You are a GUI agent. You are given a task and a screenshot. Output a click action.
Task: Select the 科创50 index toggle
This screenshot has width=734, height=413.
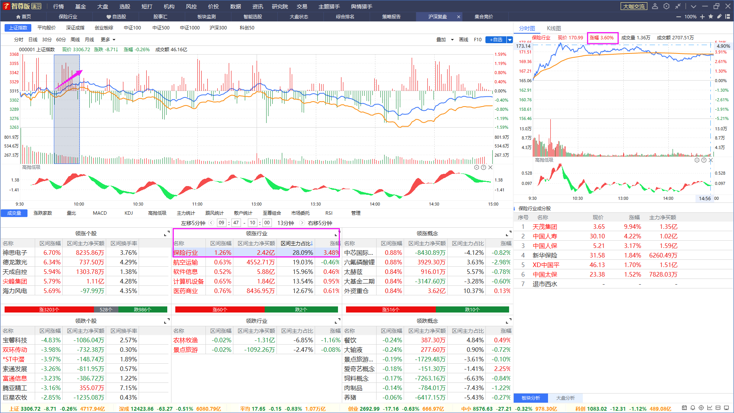[247, 28]
